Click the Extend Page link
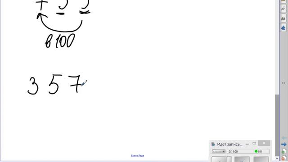This screenshot has width=288, height=162. (x=137, y=156)
